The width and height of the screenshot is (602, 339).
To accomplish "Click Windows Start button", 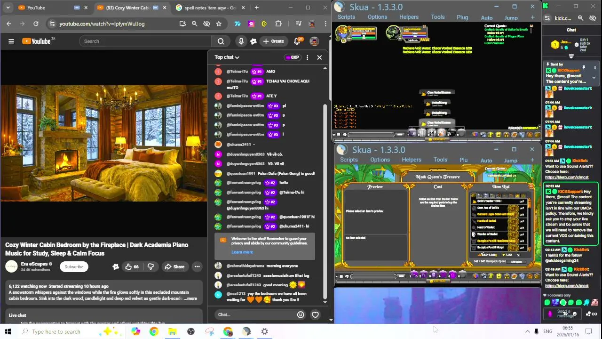I will click(x=8, y=331).
